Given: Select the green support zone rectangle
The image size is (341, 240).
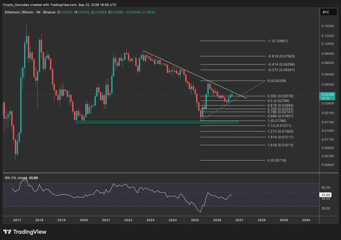Looking at the screenshot, I should [x=158, y=122].
